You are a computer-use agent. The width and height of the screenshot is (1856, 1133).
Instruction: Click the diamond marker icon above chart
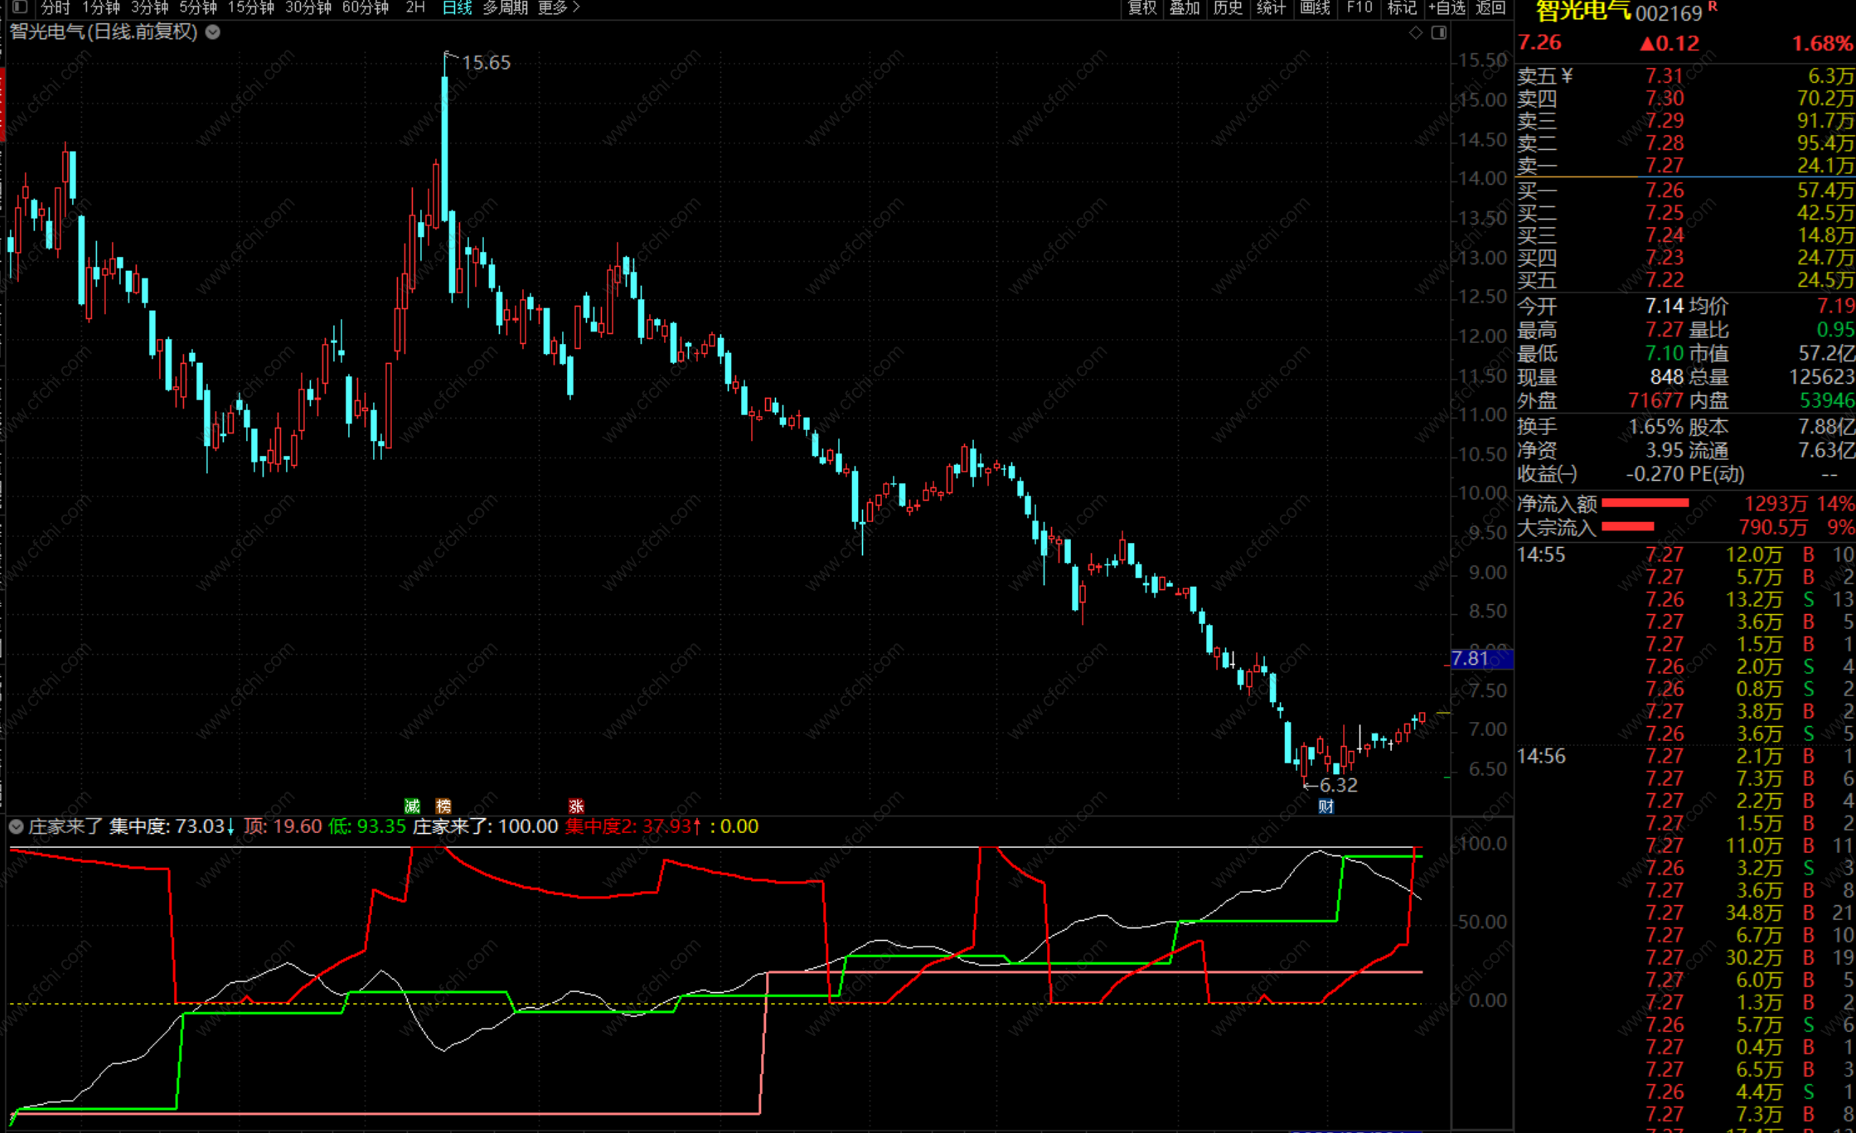click(x=1416, y=32)
